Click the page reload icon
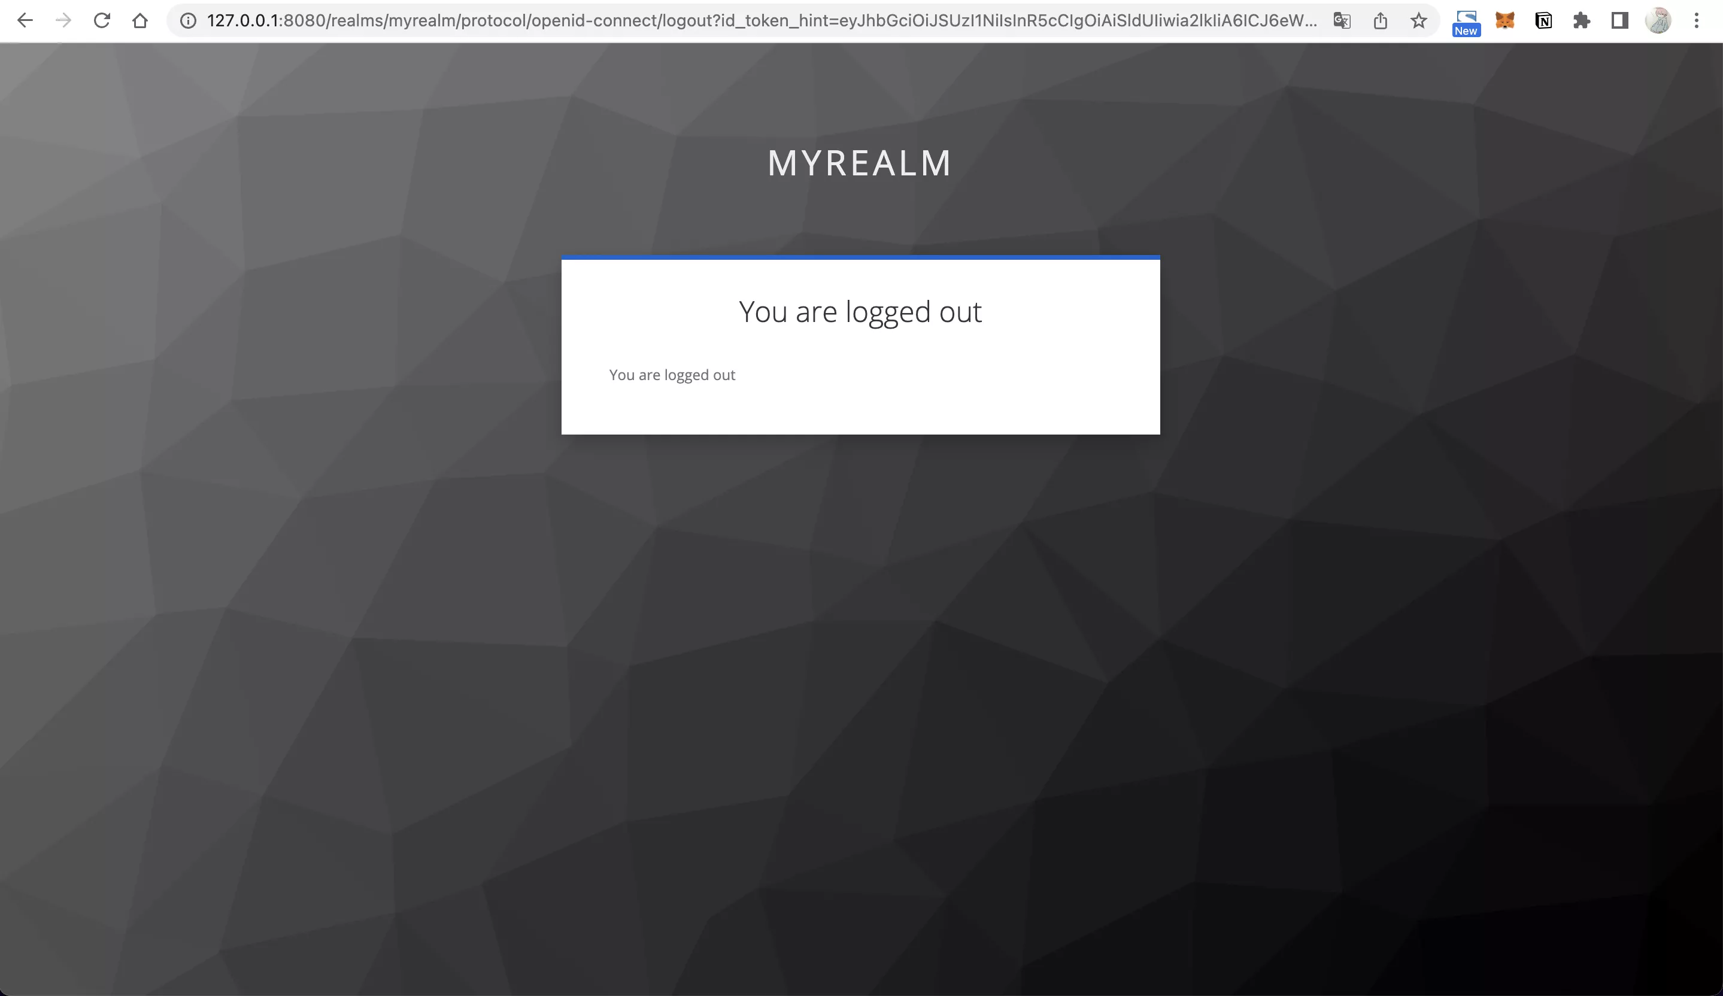 click(103, 20)
